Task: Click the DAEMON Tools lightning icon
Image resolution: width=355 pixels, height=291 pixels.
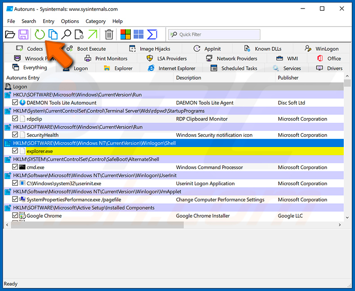Action: pyautogui.click(x=22, y=103)
